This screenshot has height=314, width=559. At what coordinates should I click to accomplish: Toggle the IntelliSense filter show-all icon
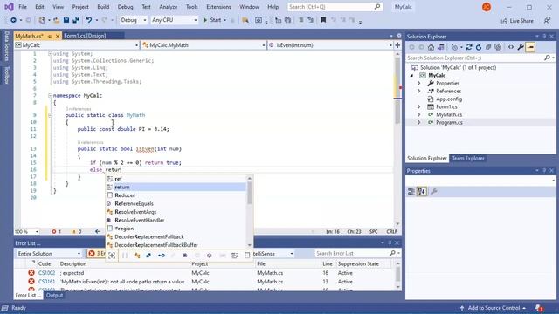coord(112,256)
